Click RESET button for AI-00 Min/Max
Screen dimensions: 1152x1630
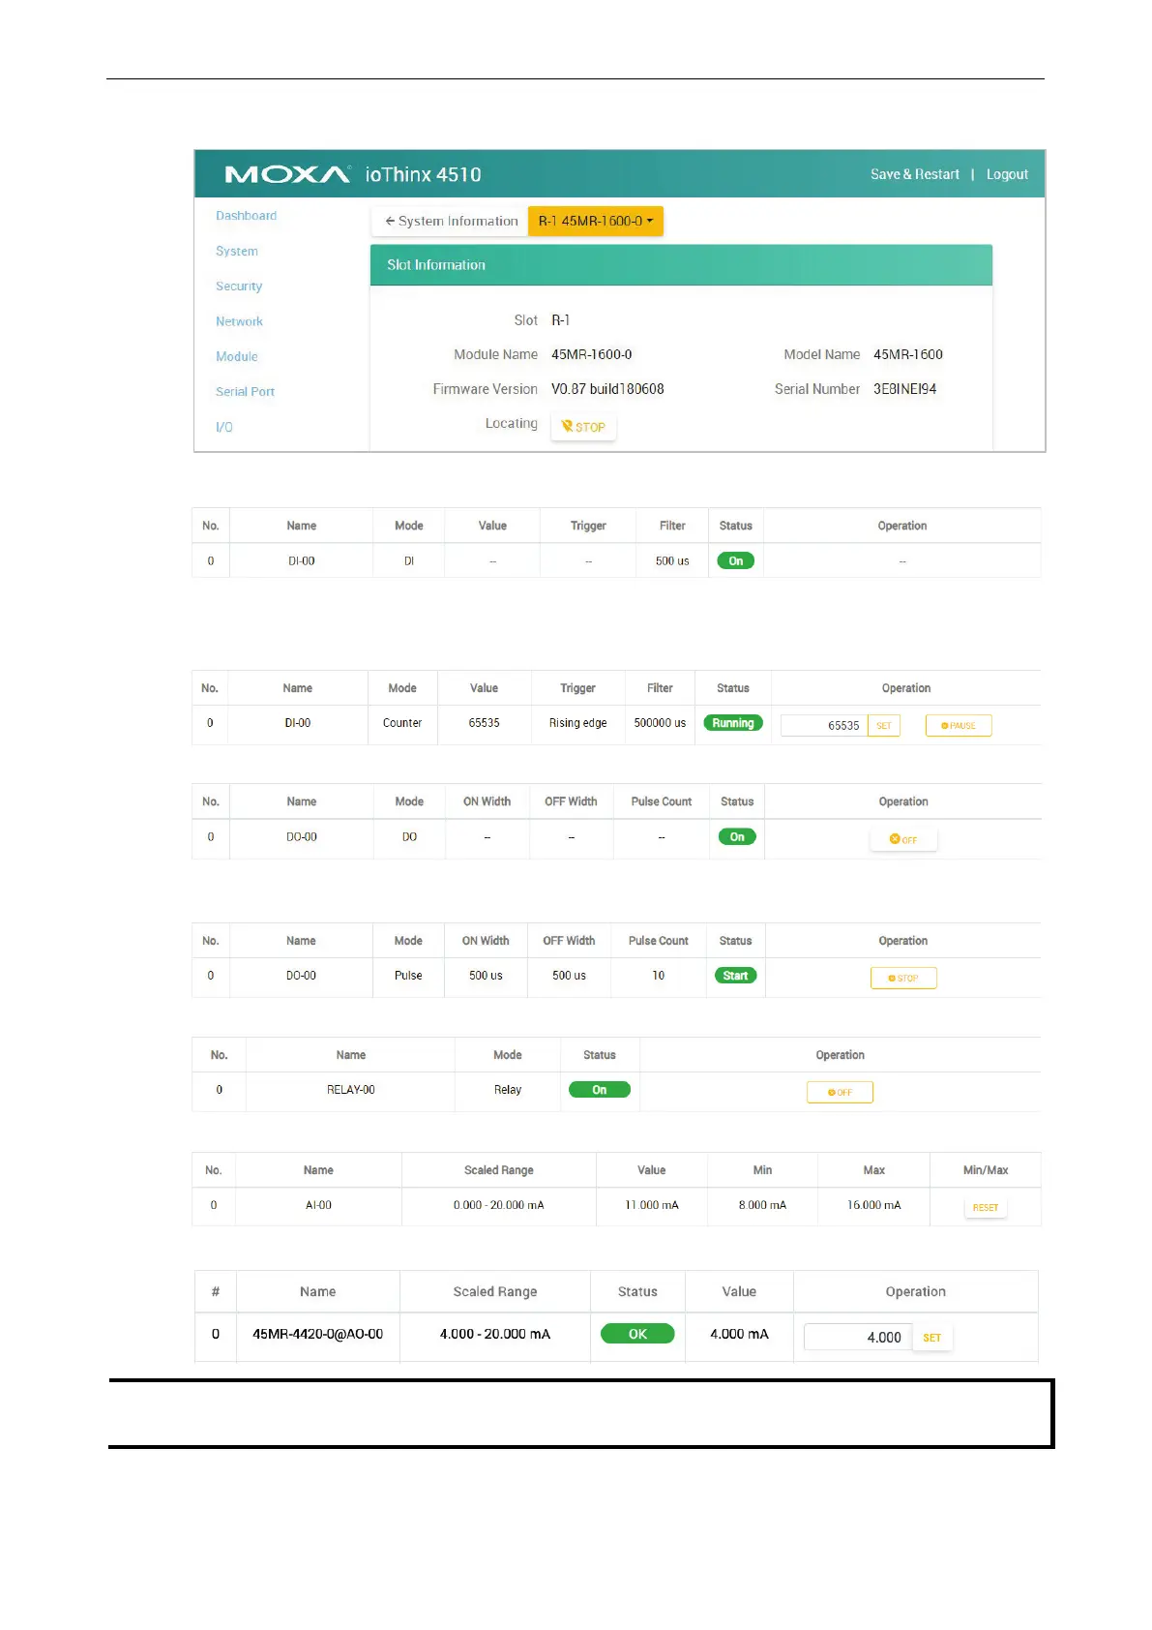point(986,1207)
